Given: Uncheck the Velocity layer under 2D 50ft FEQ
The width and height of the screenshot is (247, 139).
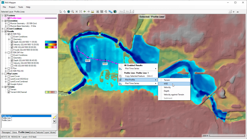Looking at the screenshot, I should pyautogui.click(x=12, y=45).
